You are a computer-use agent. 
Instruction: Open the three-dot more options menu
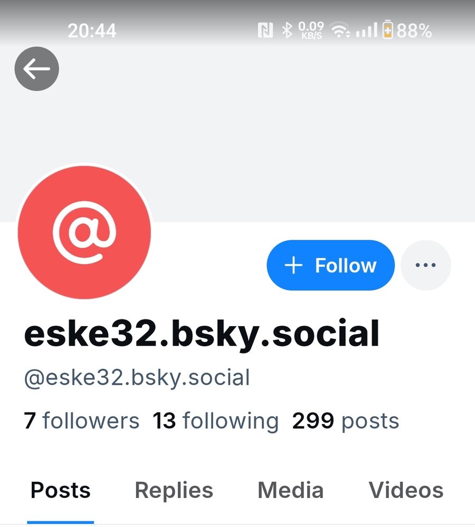(x=425, y=265)
